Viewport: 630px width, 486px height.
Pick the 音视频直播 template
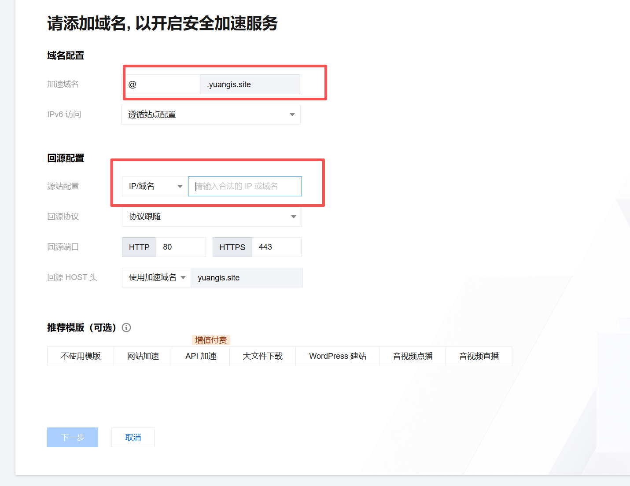[479, 356]
